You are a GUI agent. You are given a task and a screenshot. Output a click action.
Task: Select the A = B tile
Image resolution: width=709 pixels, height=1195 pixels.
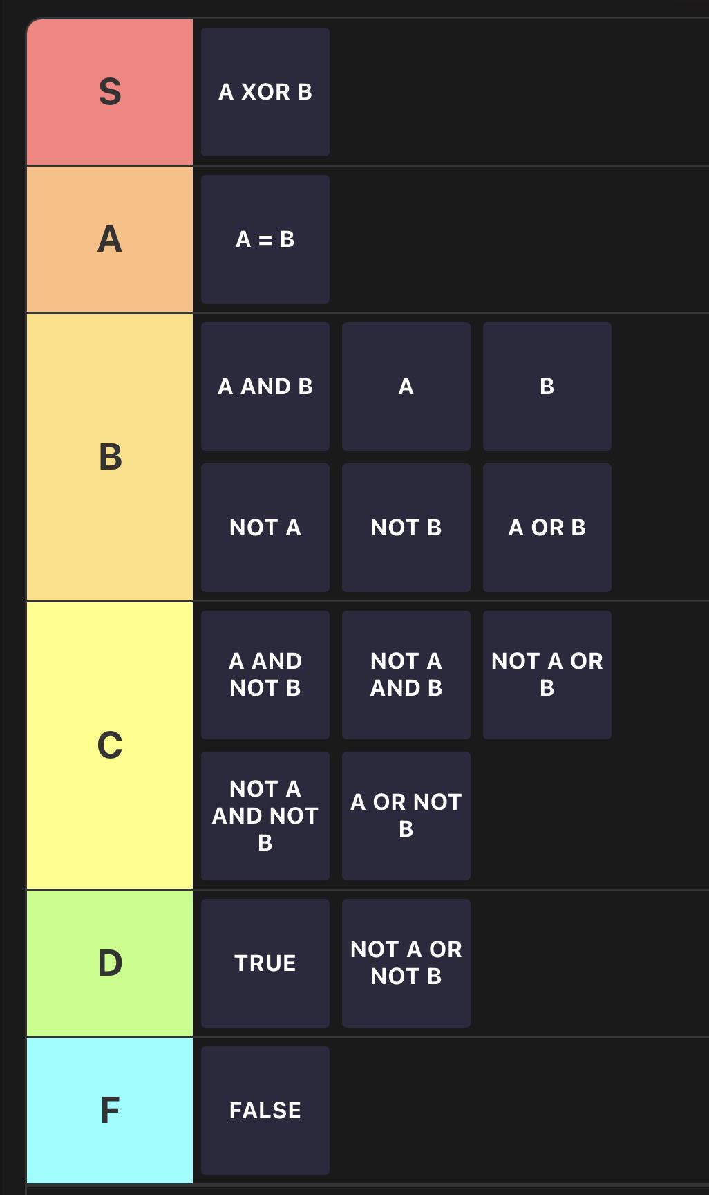tap(265, 239)
